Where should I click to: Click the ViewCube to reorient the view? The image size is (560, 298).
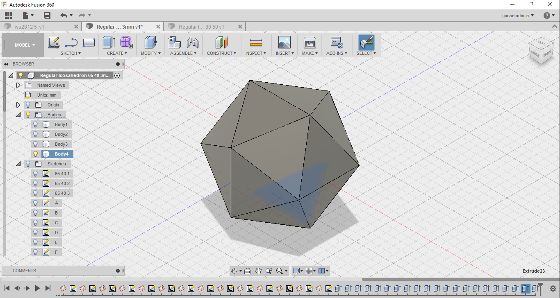pos(540,51)
